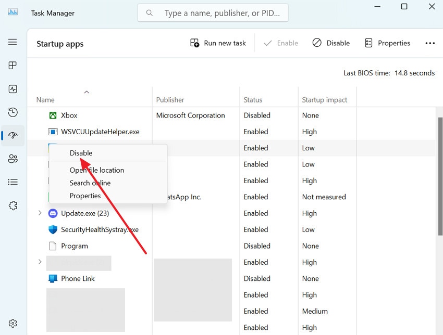Click the Xbox app icon
Screen dimensions: 443x335
[x=53, y=115]
